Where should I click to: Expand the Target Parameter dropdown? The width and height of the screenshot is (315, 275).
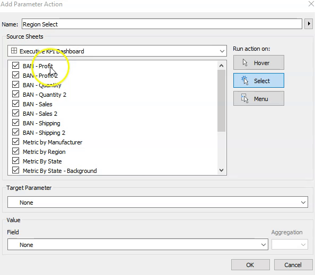click(x=157, y=202)
